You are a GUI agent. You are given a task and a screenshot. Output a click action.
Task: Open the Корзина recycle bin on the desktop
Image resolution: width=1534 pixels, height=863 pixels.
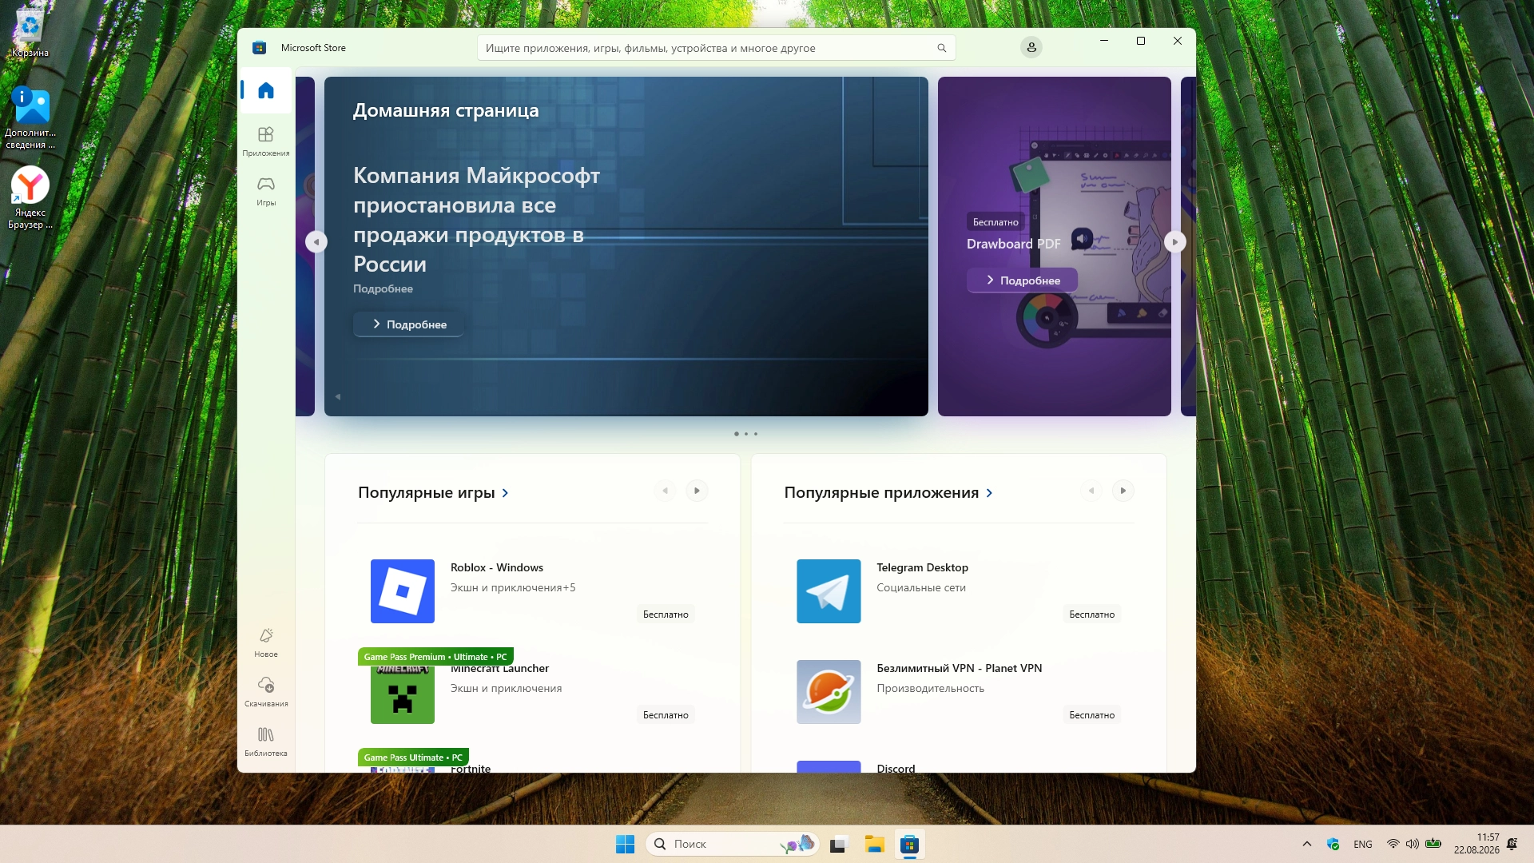click(x=30, y=33)
